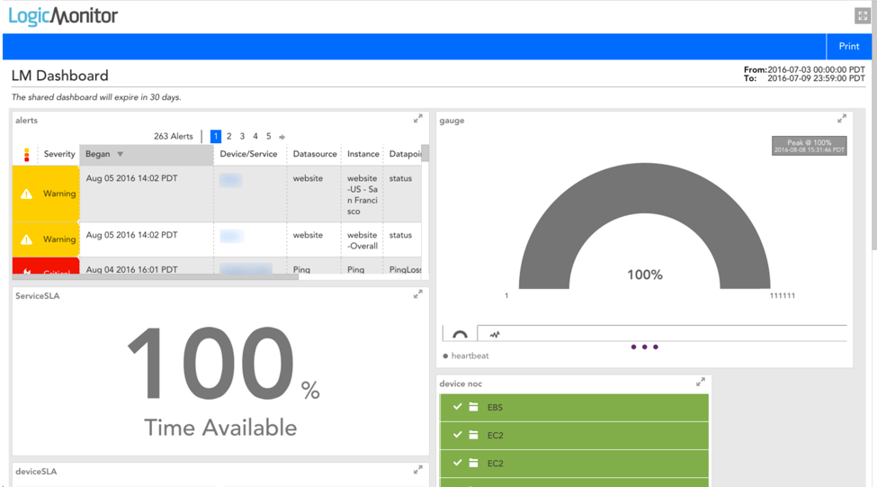Screen dimensions: 877x487
Task: Select the graph line tab icon
Action: pyautogui.click(x=495, y=334)
